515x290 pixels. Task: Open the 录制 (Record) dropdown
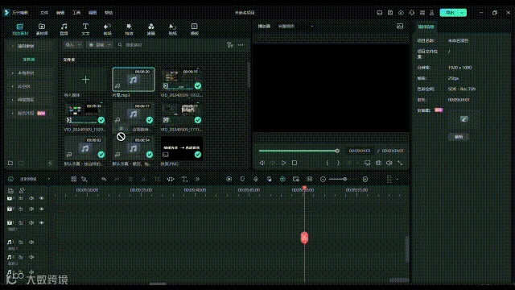100,45
